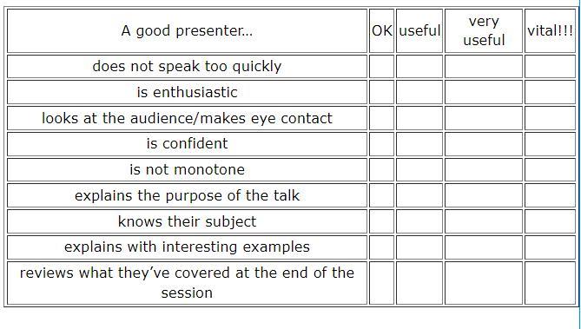Mark OK for 'is confident' row
The height and width of the screenshot is (329, 581).
(381, 144)
